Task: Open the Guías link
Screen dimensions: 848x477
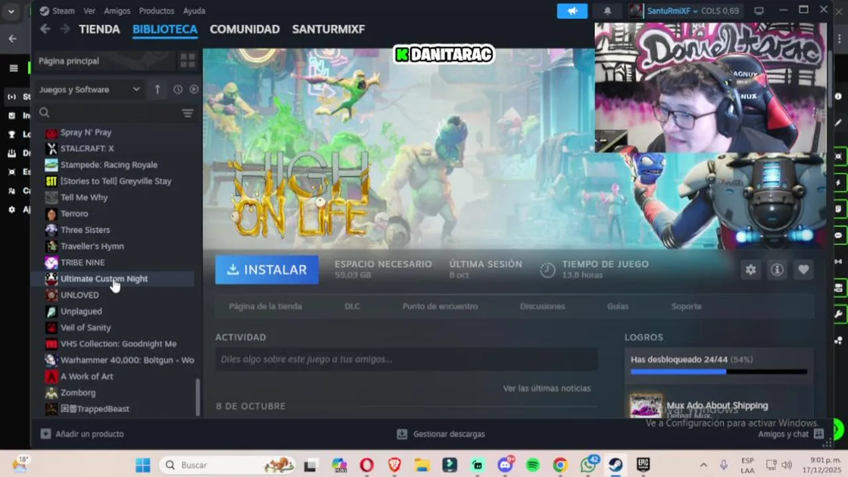Action: coord(617,306)
